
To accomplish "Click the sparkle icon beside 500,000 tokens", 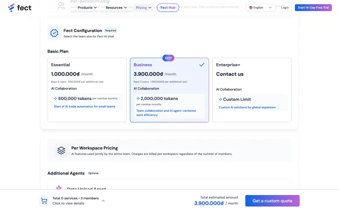I will coord(56,98).
